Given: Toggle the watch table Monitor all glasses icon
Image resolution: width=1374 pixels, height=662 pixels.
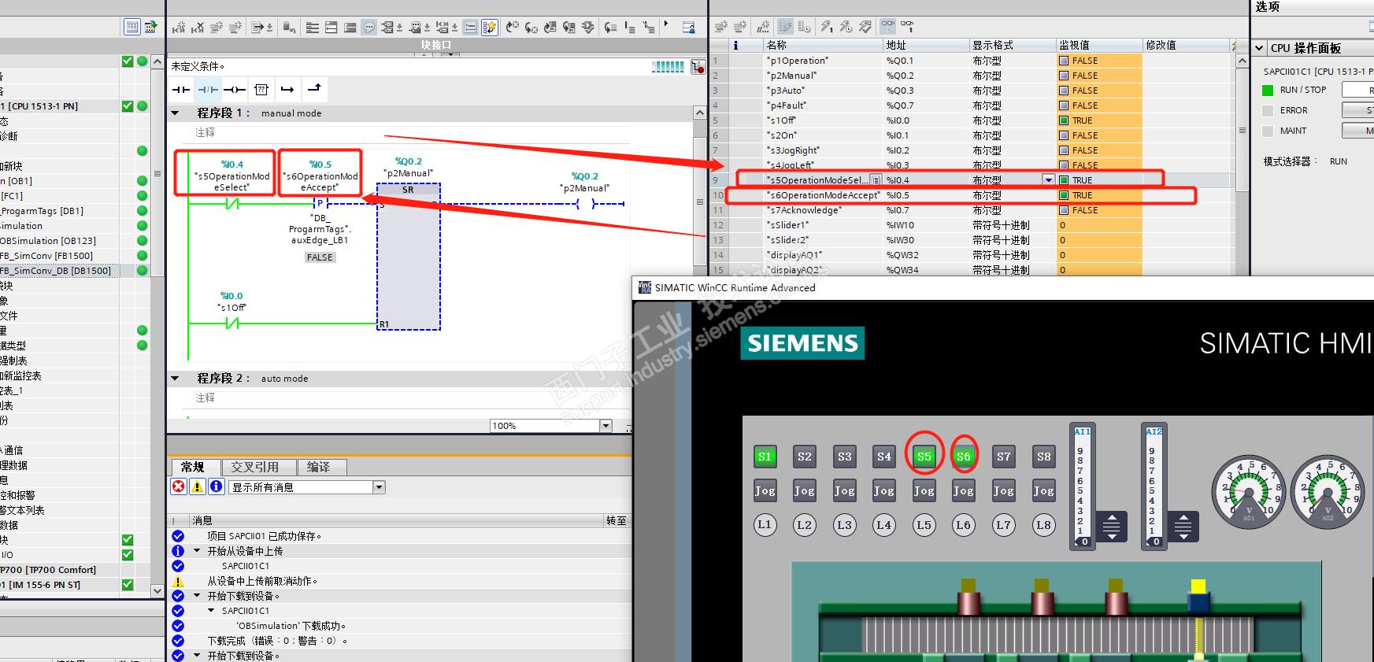Looking at the screenshot, I should click(x=888, y=27).
